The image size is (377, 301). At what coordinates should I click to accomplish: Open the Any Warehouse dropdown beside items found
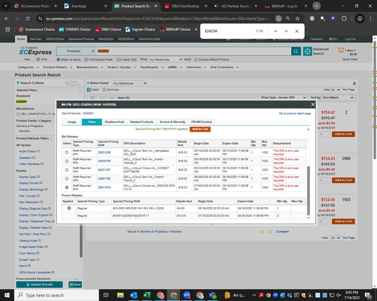coord(130,83)
